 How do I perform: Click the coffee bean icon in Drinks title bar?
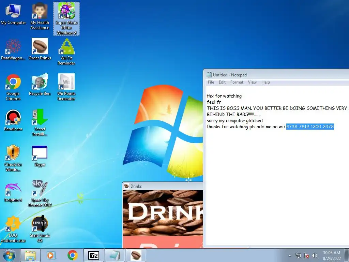tap(126, 186)
